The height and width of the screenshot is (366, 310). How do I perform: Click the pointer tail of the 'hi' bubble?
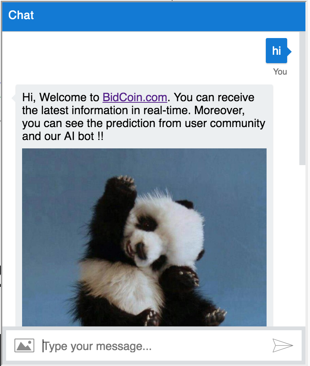289,52
